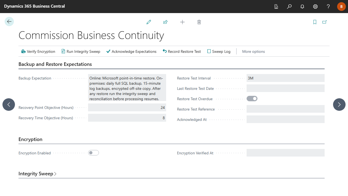348x196 pixels.
Task: Create a new record with plus icon
Action: [182, 22]
